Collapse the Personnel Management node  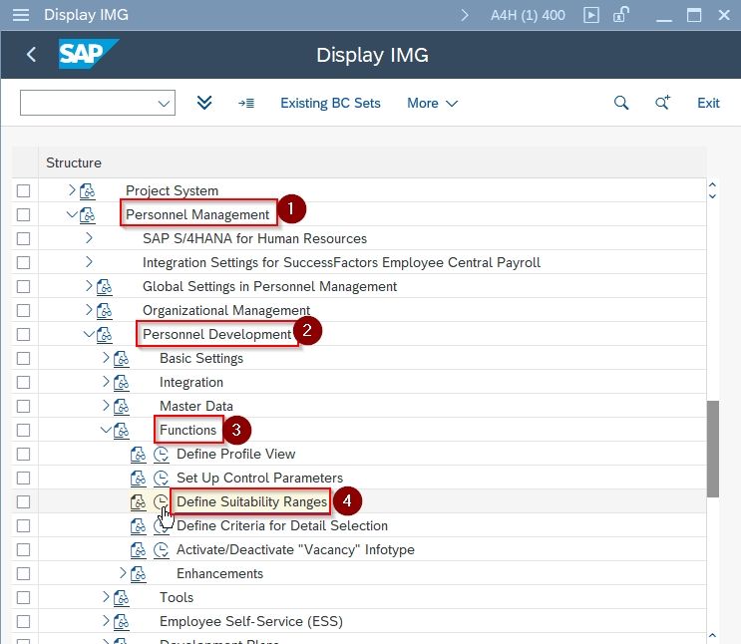[x=72, y=214]
